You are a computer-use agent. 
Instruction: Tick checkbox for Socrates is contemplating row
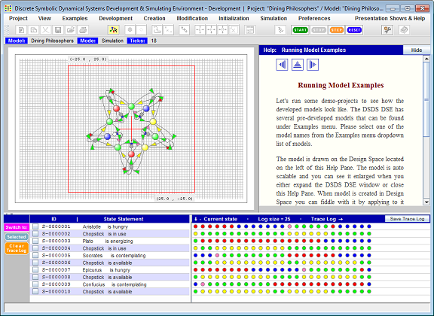pos(35,255)
